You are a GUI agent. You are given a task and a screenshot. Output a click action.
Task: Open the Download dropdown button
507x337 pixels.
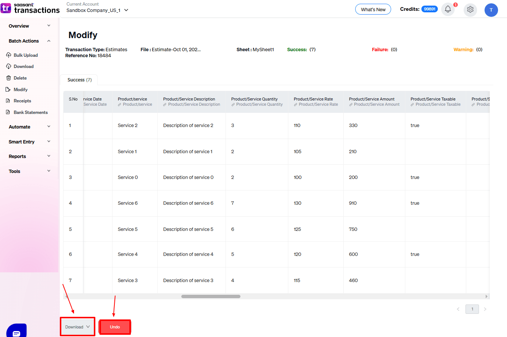(77, 327)
